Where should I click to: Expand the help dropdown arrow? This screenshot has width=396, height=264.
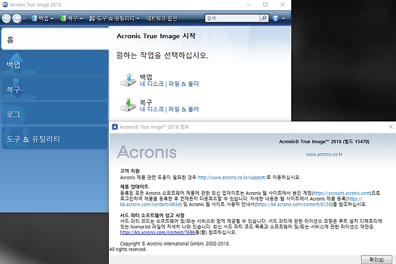pyautogui.click(x=284, y=18)
